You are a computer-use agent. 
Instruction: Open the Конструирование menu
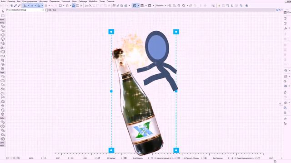(30, 1)
